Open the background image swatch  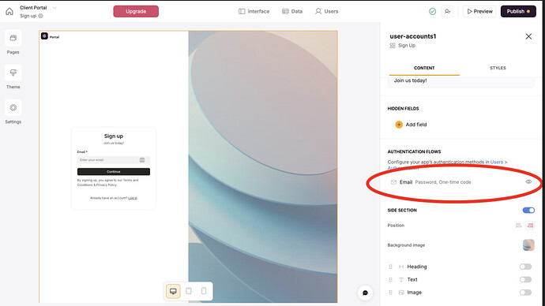point(528,245)
